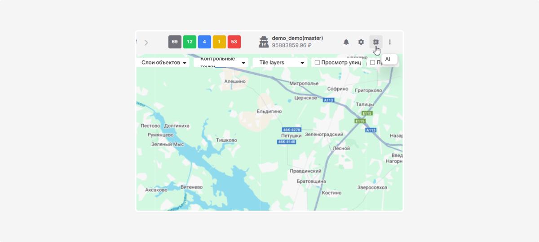Viewport: 539px width, 242px height.
Task: Click the AI chip icon
Action: pyautogui.click(x=376, y=42)
